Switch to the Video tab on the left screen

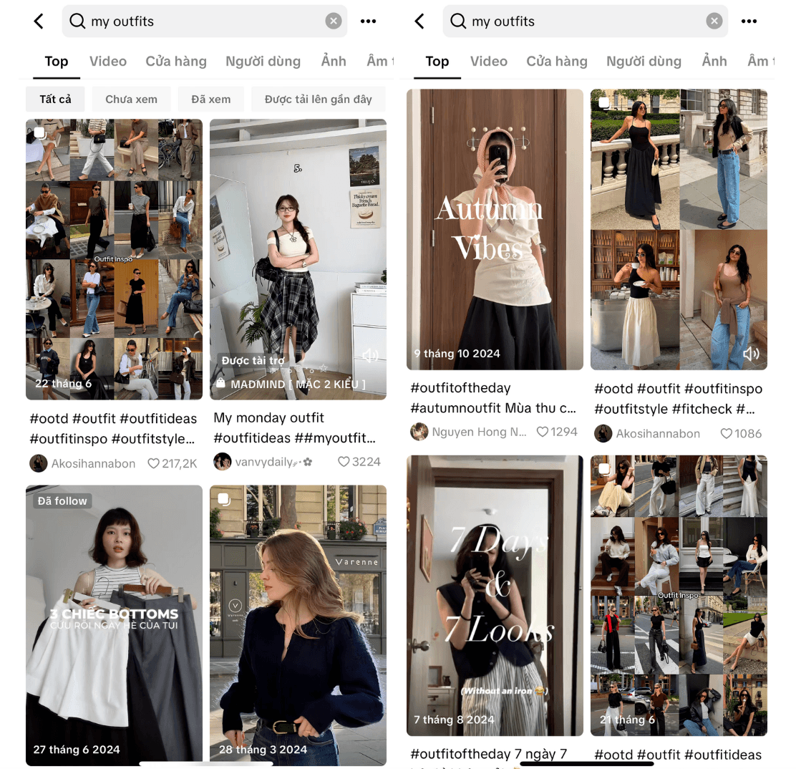108,62
